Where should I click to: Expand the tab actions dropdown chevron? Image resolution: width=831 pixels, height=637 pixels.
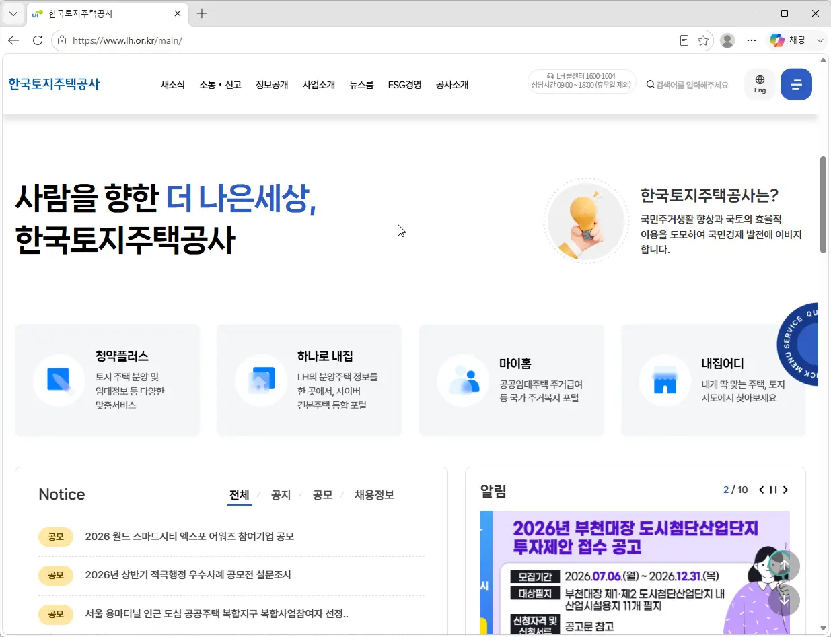point(13,13)
